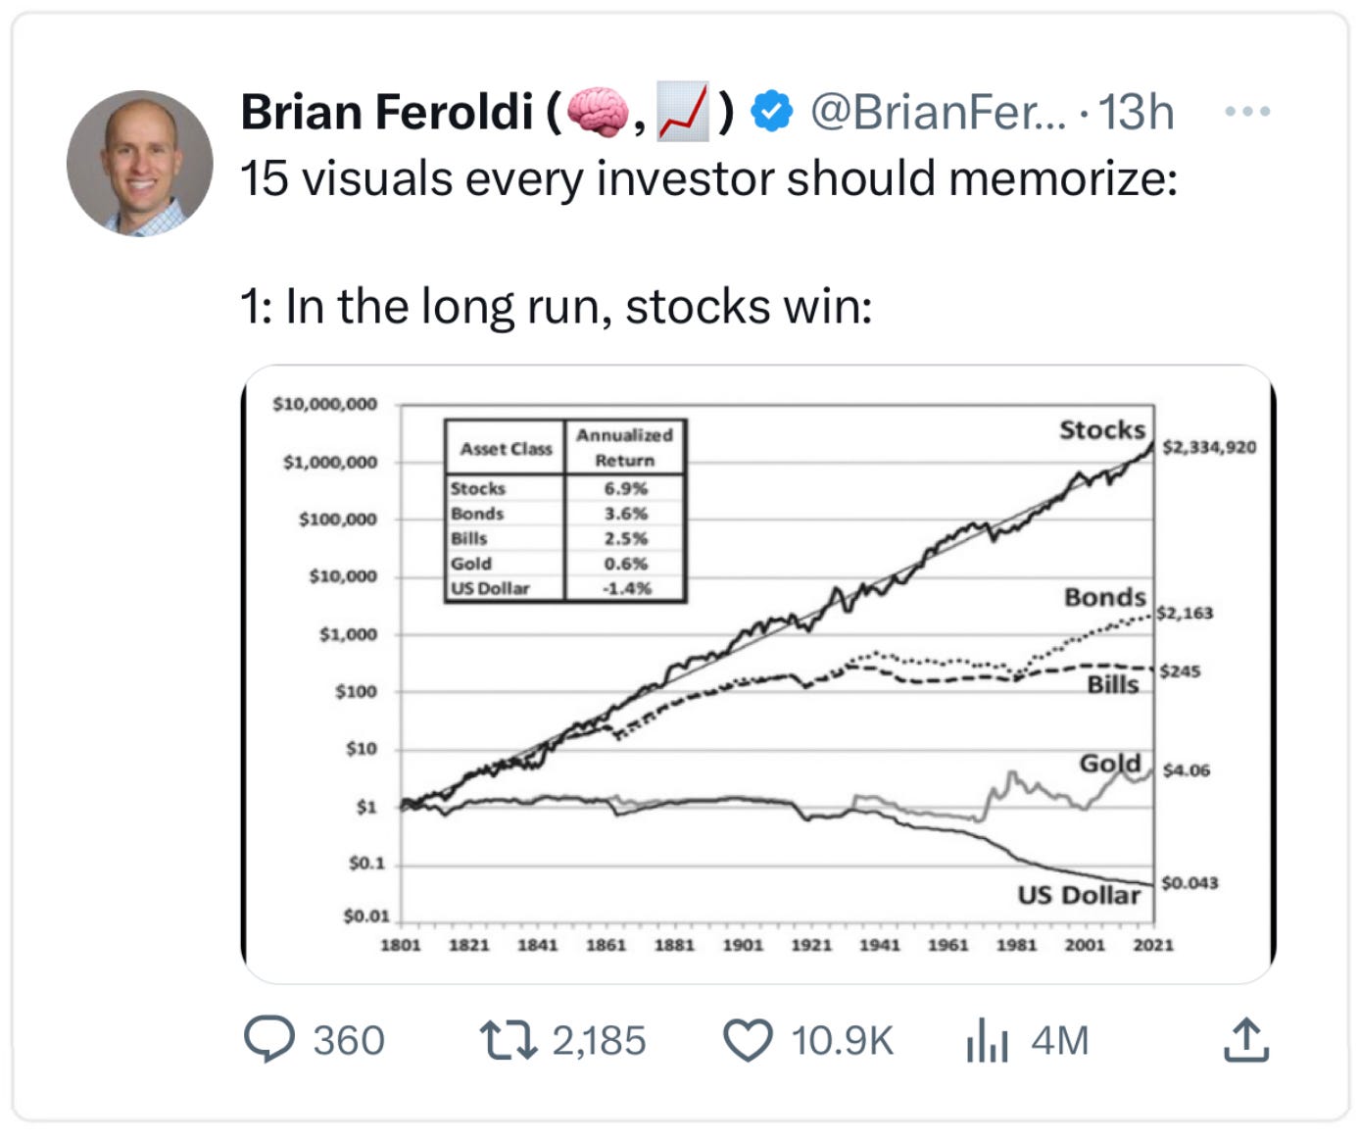Retweet using the arrows icon
Image resolution: width=1359 pixels, height=1141 pixels.
click(508, 1040)
